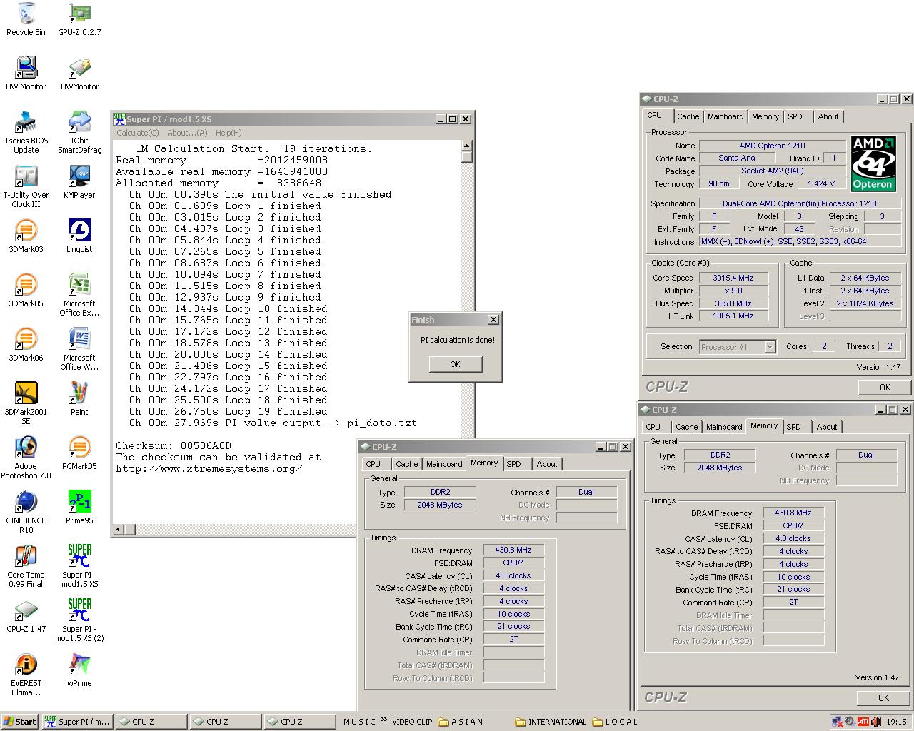The height and width of the screenshot is (731, 914).
Task: Click the AMD 64 Opteron logo
Action: pos(873,163)
